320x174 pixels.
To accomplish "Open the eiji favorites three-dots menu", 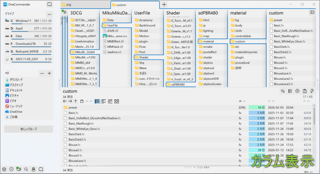I will pos(42,73).
